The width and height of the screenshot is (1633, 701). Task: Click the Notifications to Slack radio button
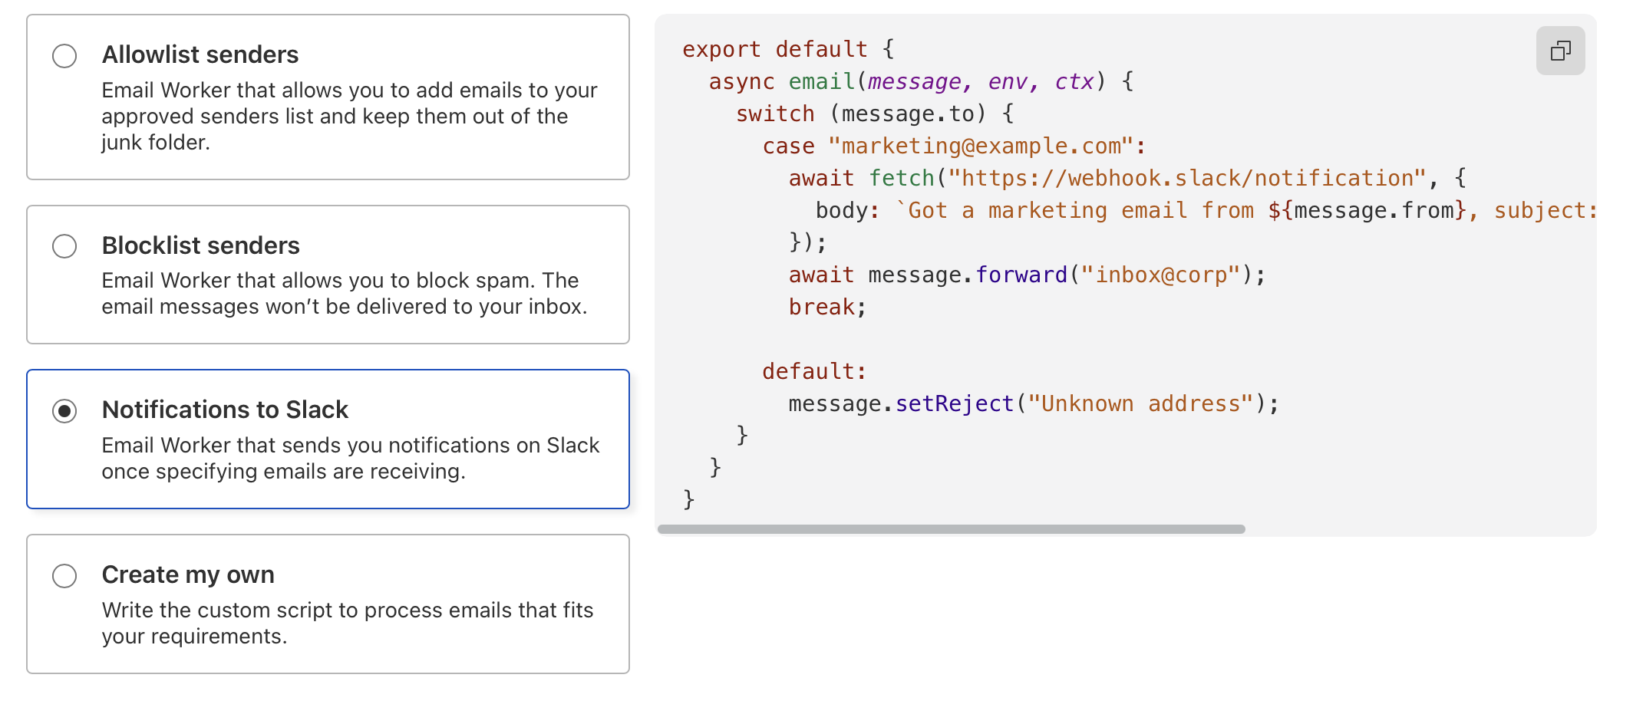pyautogui.click(x=64, y=411)
